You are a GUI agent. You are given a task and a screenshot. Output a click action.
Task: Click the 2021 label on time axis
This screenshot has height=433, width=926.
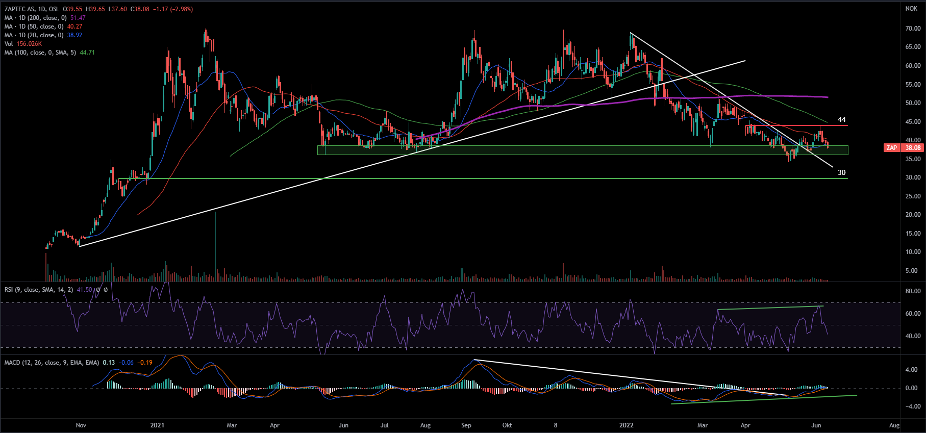157,425
